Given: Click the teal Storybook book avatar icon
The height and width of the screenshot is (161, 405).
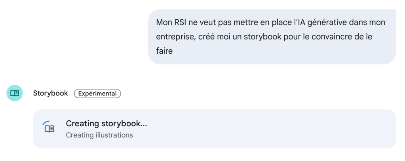Looking at the screenshot, I should coord(15,93).
